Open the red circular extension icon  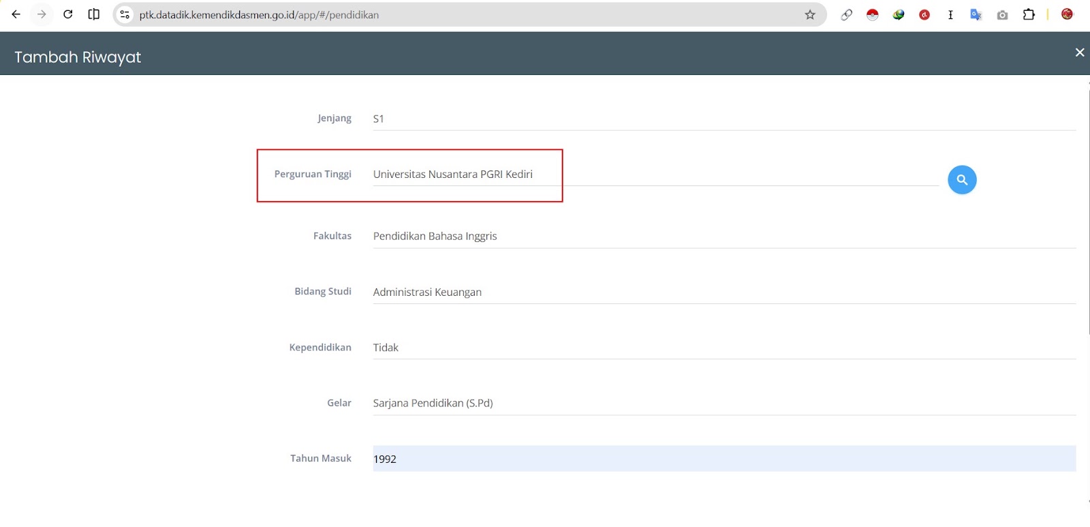pos(924,14)
